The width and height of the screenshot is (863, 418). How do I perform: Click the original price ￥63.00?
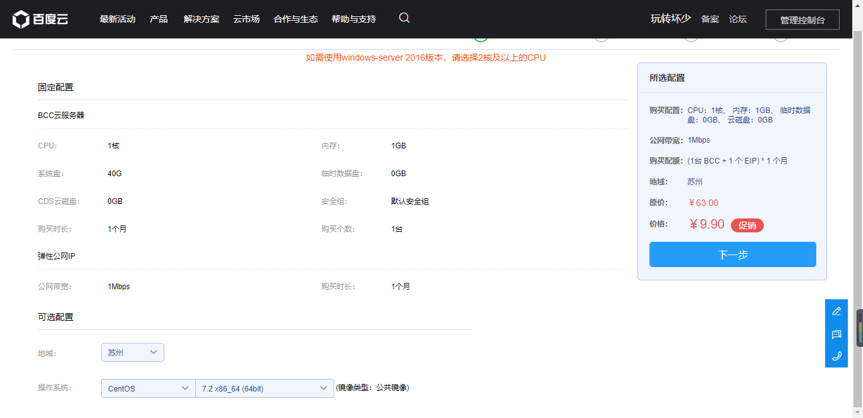pos(703,203)
